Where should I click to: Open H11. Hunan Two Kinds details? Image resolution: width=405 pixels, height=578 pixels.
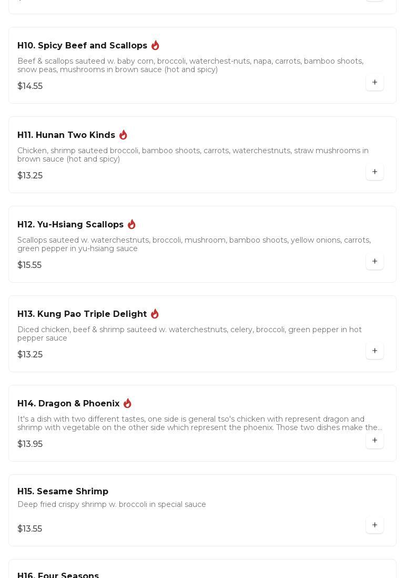(x=66, y=135)
